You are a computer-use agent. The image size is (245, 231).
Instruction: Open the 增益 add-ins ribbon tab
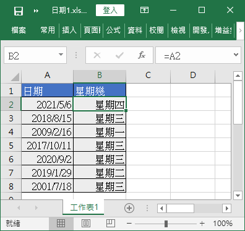(223, 30)
